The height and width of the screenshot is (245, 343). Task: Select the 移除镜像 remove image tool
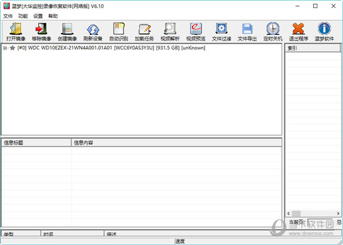(41, 32)
